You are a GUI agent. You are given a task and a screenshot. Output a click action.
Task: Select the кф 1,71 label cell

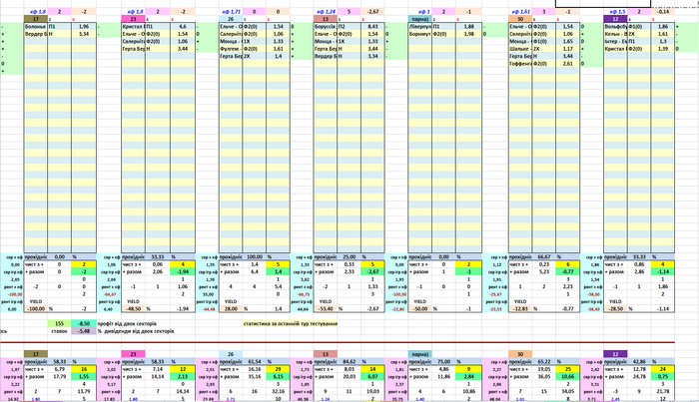231,12
